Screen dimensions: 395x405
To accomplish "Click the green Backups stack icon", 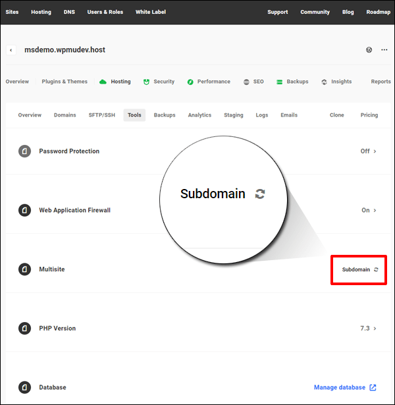I will [279, 82].
